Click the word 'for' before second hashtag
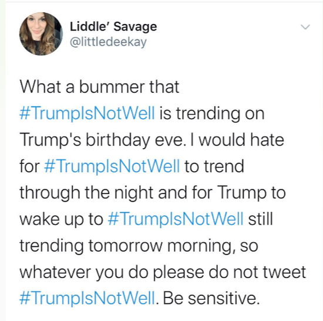 click(x=29, y=166)
